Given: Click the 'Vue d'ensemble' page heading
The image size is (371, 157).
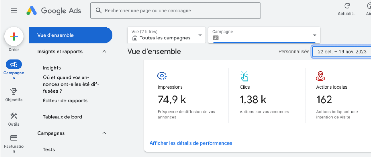Looking at the screenshot, I should [154, 52].
